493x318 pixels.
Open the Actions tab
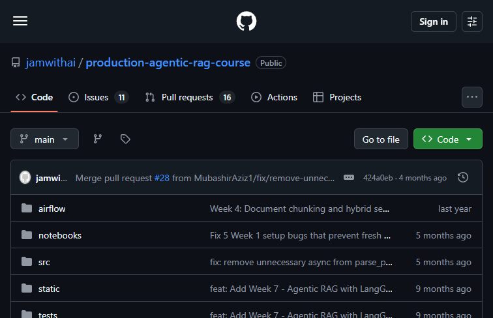pos(274,97)
